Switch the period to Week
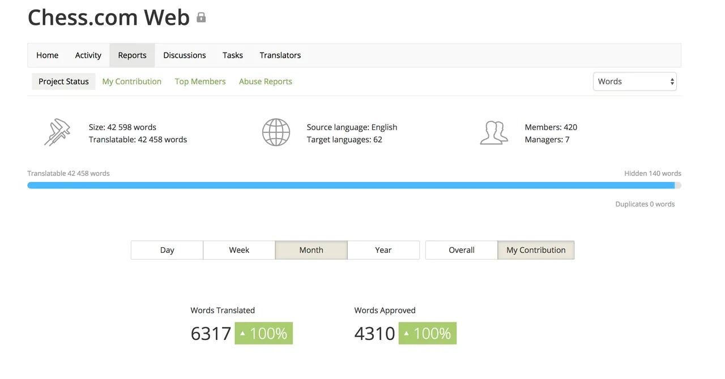 coord(239,250)
